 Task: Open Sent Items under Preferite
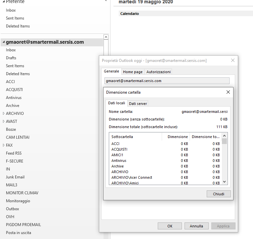(x=15, y=18)
